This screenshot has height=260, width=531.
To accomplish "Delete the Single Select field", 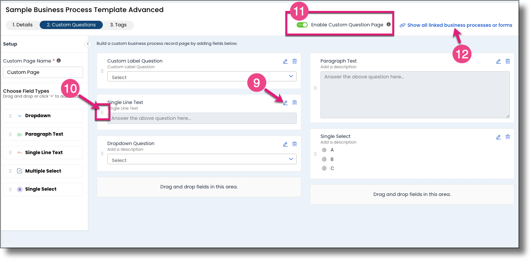I will pyautogui.click(x=508, y=137).
